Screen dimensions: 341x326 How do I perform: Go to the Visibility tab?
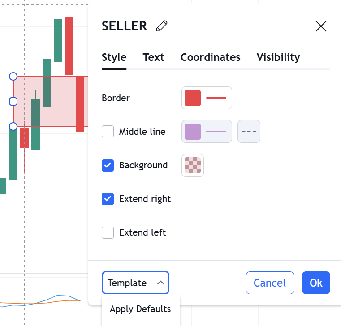point(278,57)
